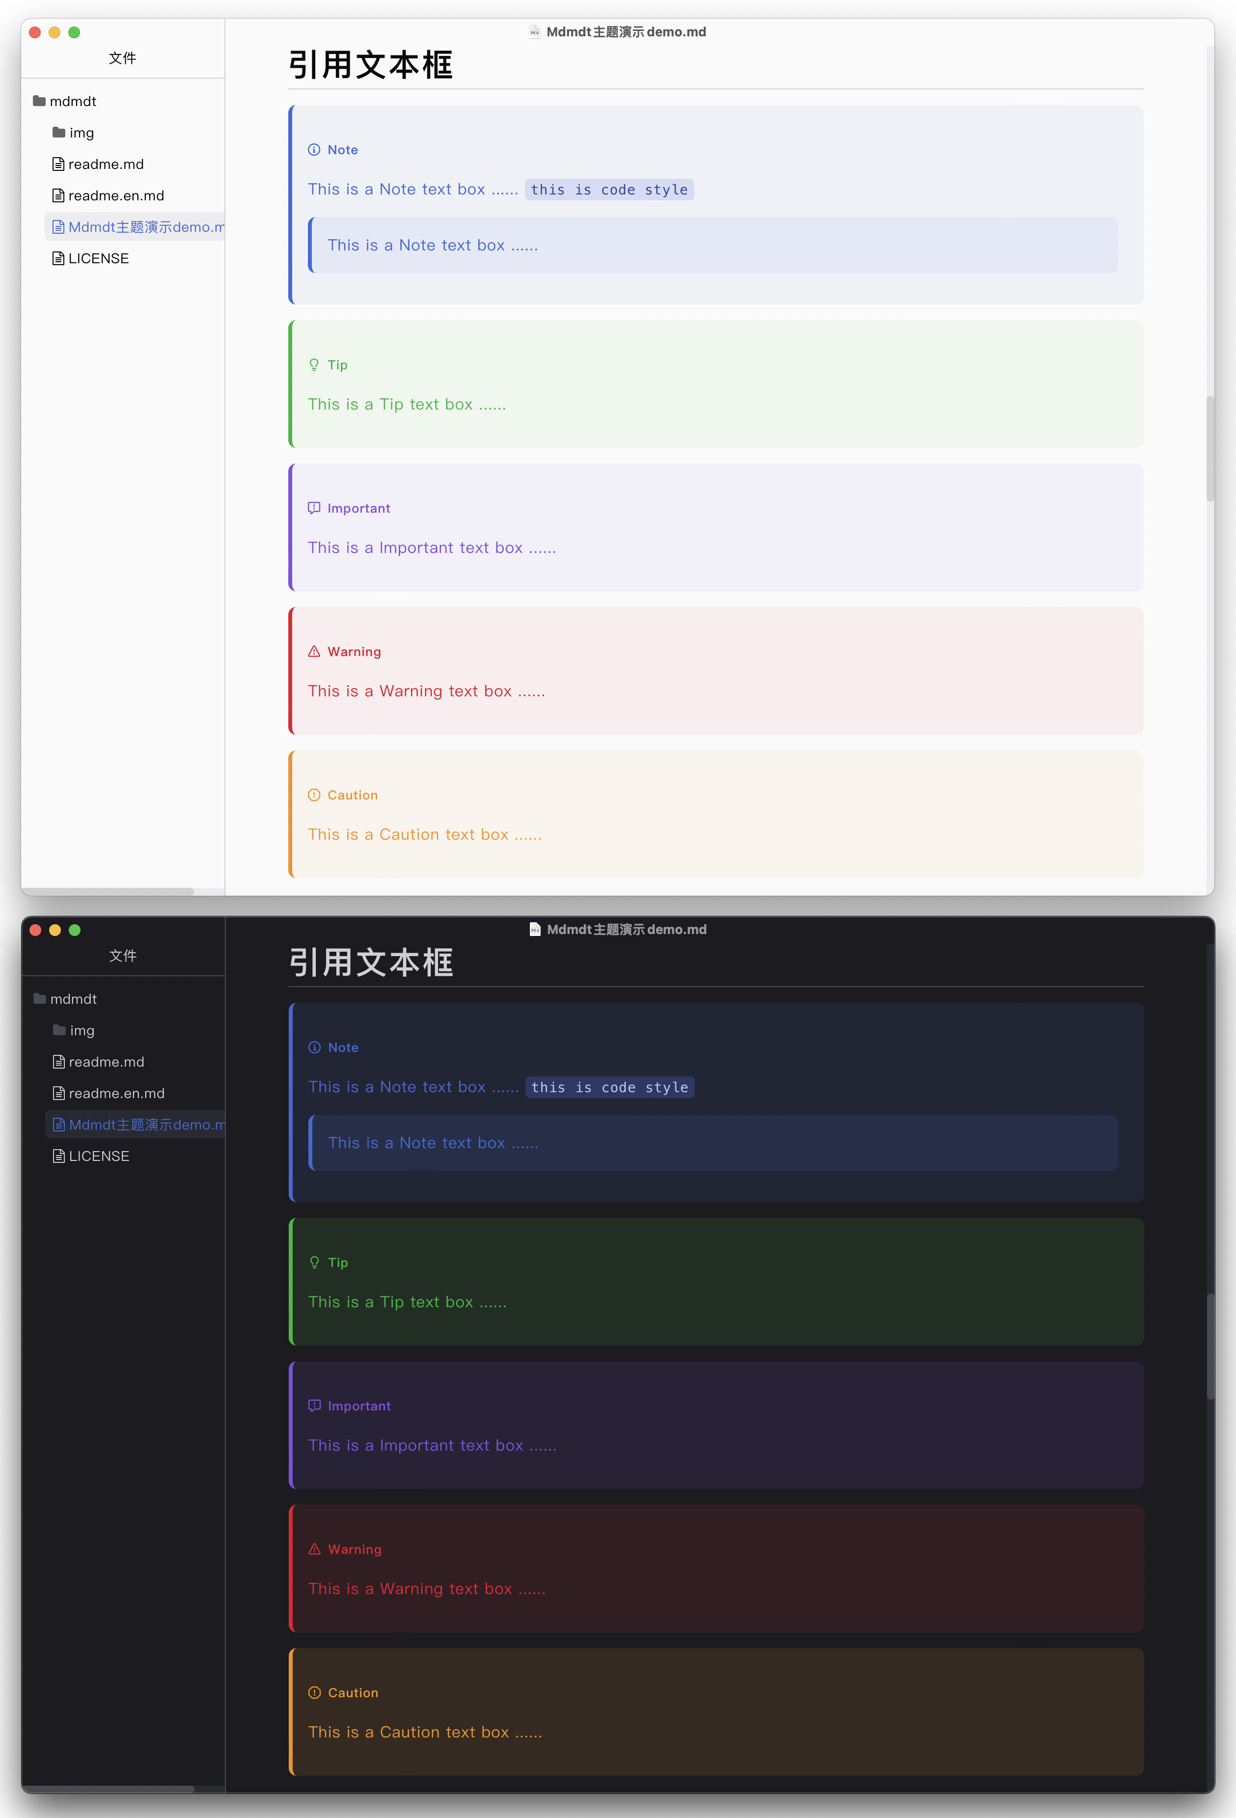The width and height of the screenshot is (1236, 1818).
Task: Click 引用文本框 heading in light window
Action: [371, 65]
